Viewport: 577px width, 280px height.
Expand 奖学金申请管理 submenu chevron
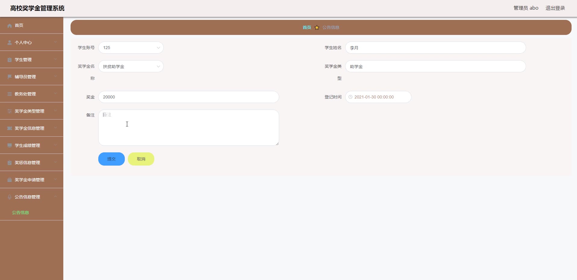click(x=55, y=179)
